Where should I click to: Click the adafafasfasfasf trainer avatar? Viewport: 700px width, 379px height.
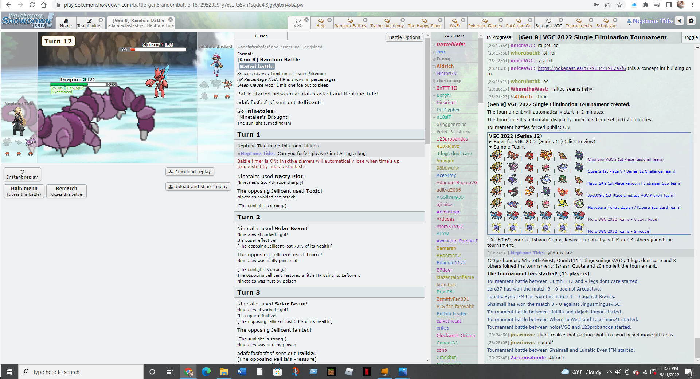(216, 65)
